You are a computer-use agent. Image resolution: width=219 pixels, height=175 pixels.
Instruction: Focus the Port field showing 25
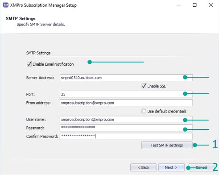[126, 94]
